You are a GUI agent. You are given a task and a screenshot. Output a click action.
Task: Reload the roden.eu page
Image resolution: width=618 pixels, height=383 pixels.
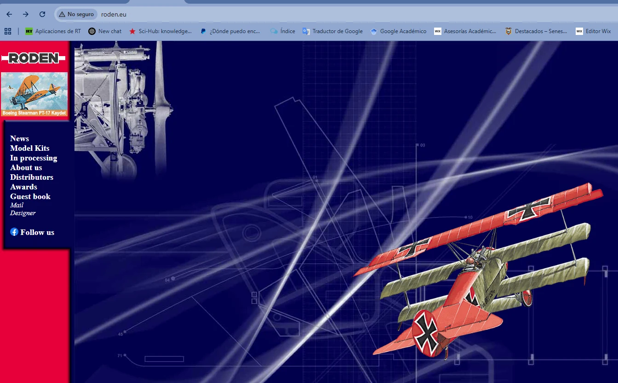click(42, 14)
